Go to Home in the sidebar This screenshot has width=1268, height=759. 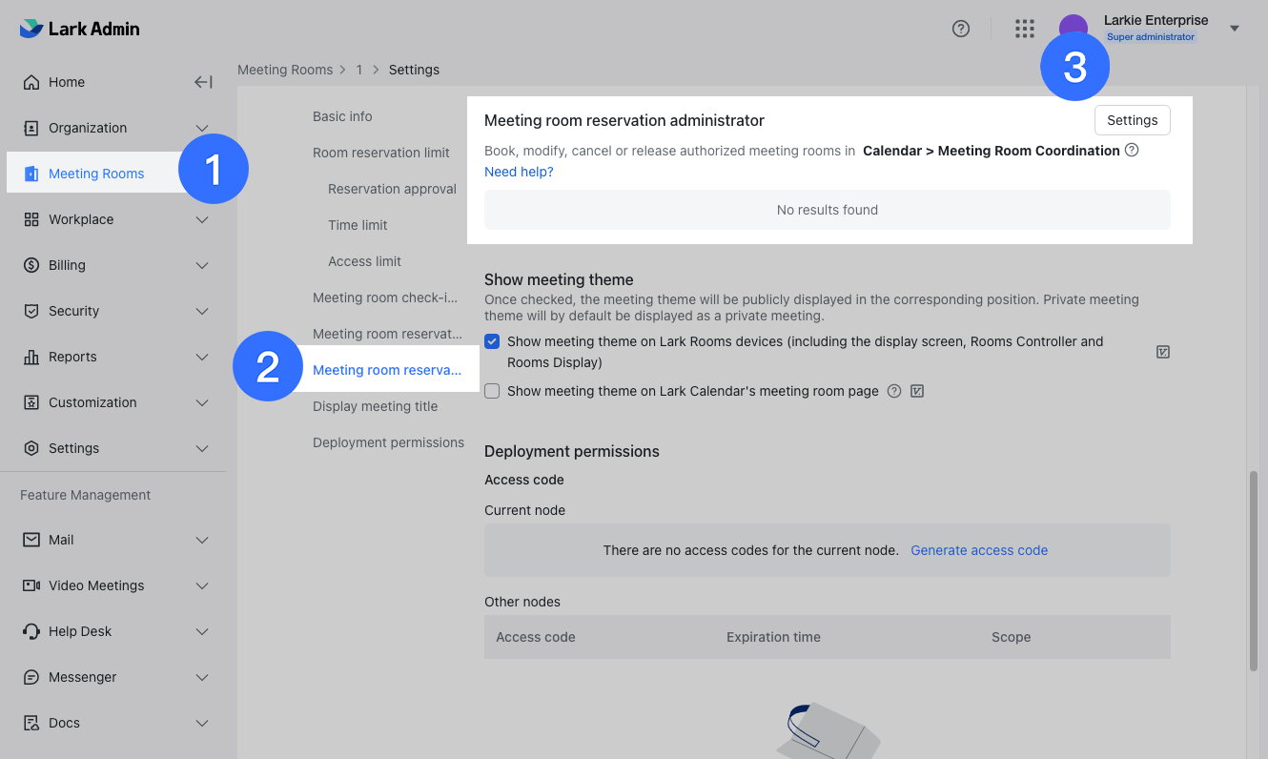point(67,82)
